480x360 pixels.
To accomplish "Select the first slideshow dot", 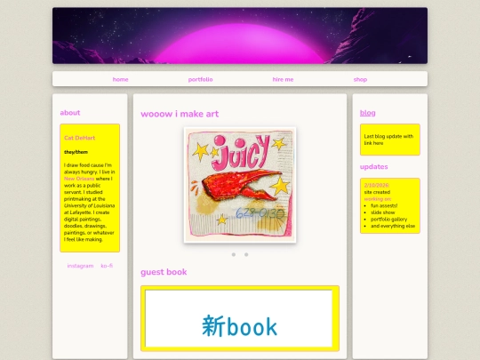I will [234, 254].
